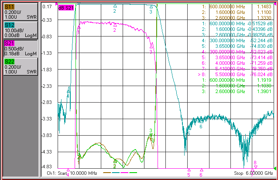Screen dimensions: 278x180
Task: Select active marker 8 near stop frequency
Action: [x=255, y=167]
